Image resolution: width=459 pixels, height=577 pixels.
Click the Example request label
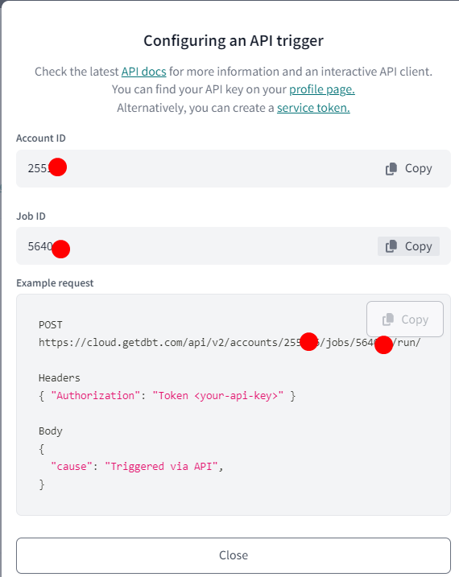(55, 283)
